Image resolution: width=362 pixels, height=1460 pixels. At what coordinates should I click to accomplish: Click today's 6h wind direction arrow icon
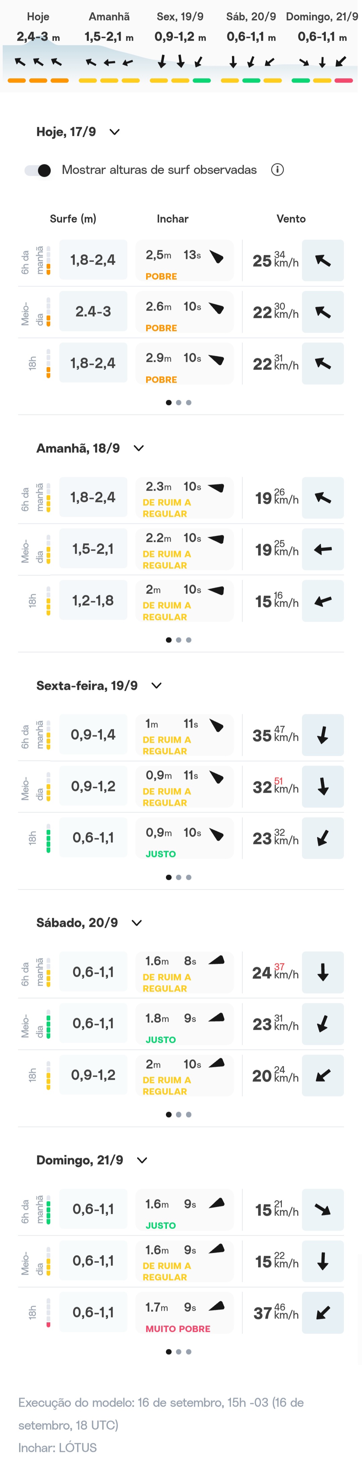point(322,260)
